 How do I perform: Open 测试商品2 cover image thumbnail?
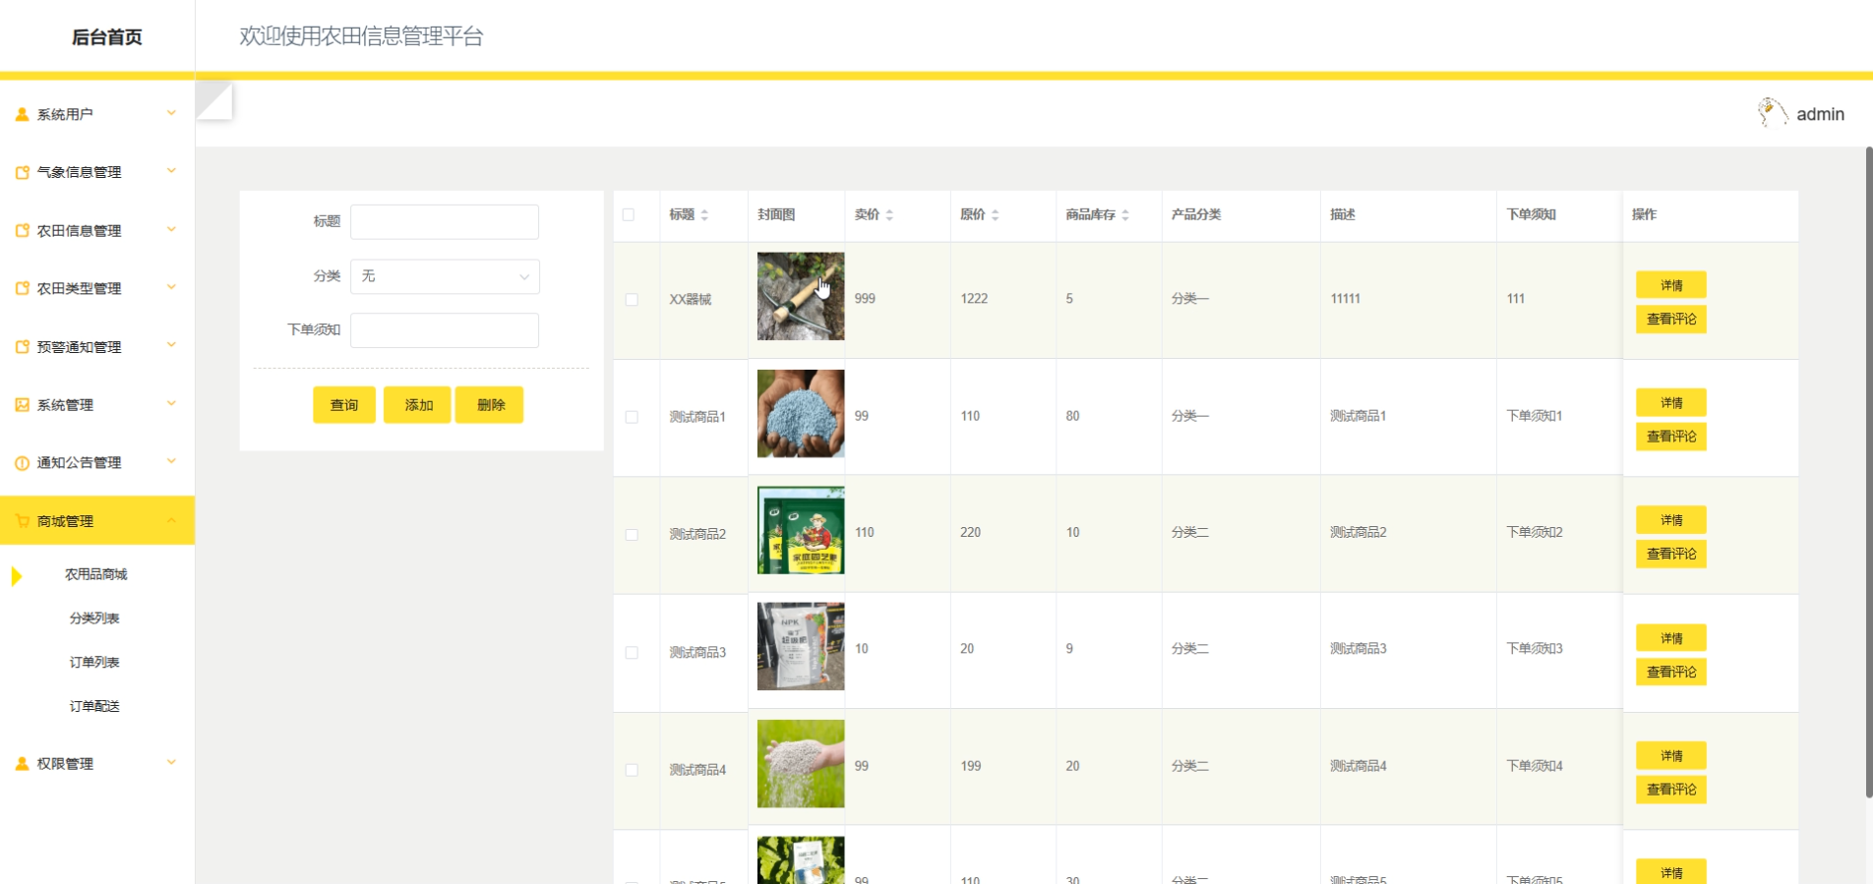(801, 530)
